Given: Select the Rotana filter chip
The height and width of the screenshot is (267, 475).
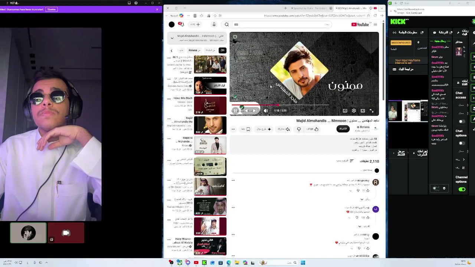Looking at the screenshot, I should point(194,50).
